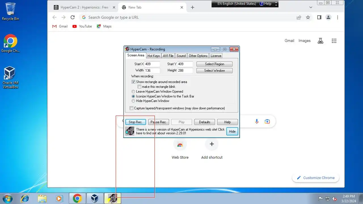The image size is (363, 204).
Task: Open the File Explorer taskbar icon
Action: (x=42, y=198)
